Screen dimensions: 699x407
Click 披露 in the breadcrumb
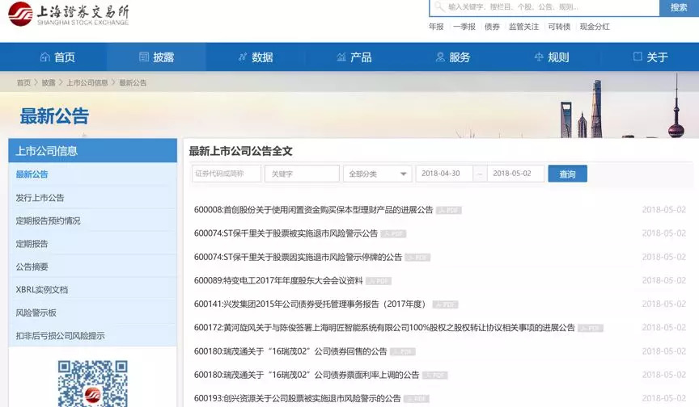click(x=49, y=82)
